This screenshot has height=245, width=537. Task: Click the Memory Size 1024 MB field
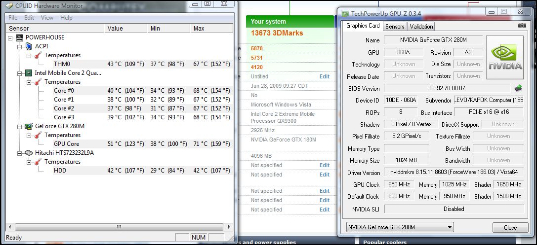point(406,160)
